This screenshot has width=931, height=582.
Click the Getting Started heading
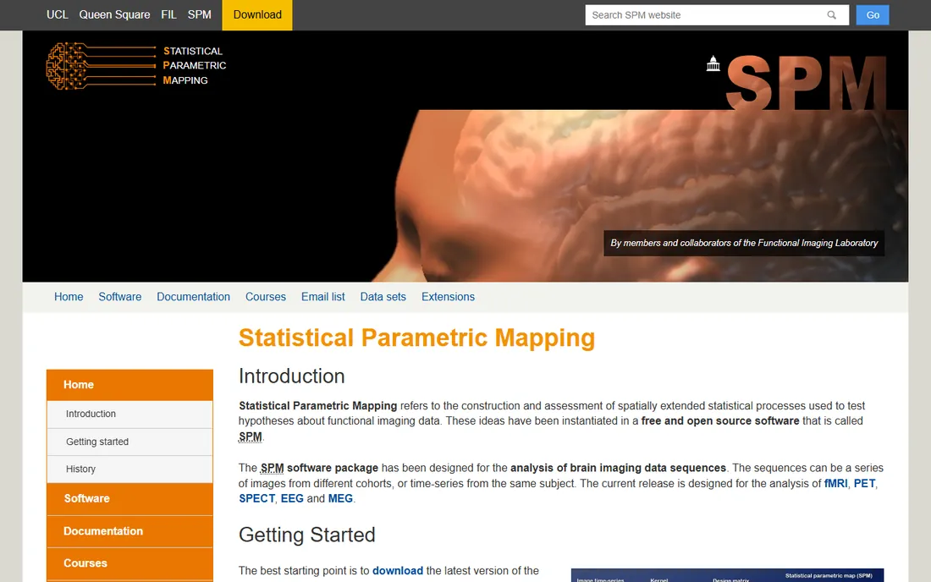click(x=307, y=535)
